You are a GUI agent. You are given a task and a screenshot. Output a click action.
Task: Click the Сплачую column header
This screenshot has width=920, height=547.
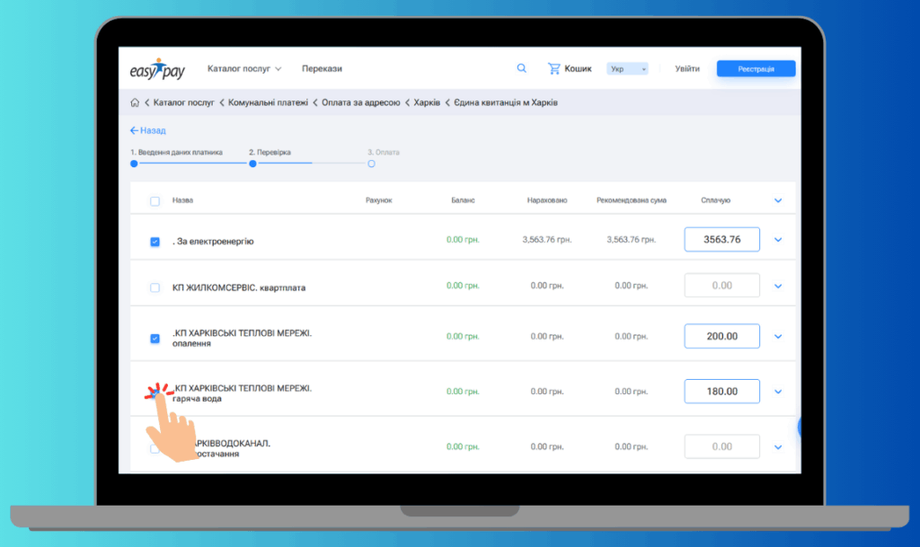click(715, 200)
